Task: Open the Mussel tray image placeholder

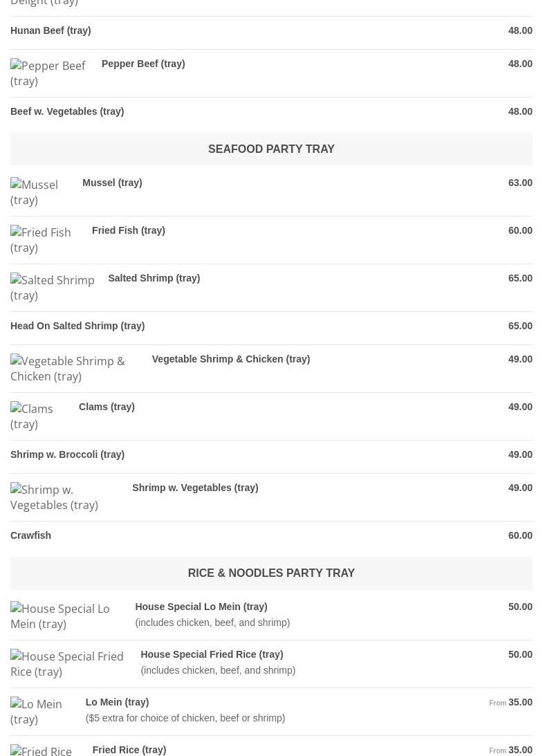Action: coord(34,192)
